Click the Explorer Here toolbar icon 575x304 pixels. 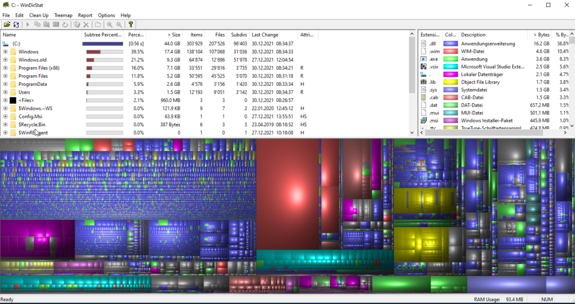point(46,25)
